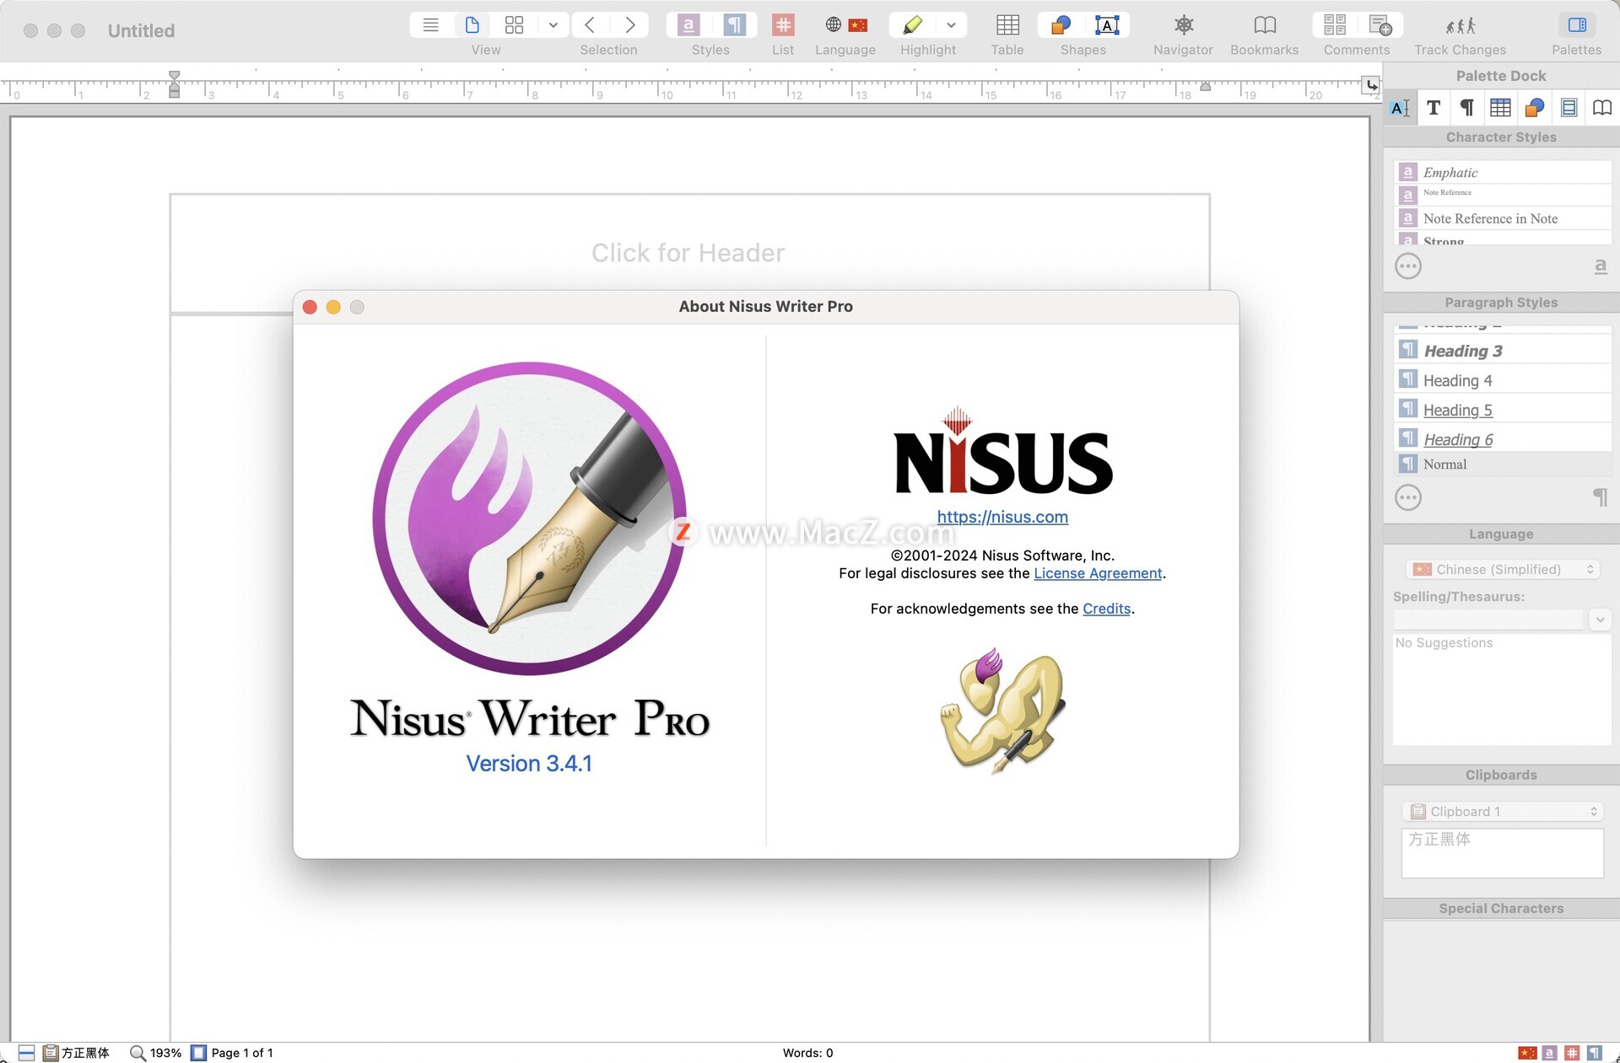Select the Full Screen grid view icon
The width and height of the screenshot is (1620, 1063).
[x=514, y=24]
